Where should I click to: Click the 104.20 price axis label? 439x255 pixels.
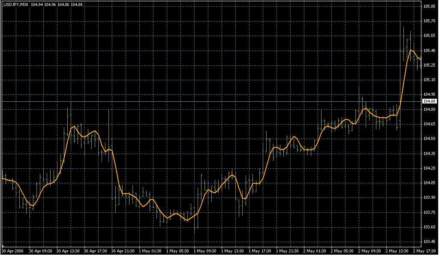pyautogui.click(x=429, y=168)
